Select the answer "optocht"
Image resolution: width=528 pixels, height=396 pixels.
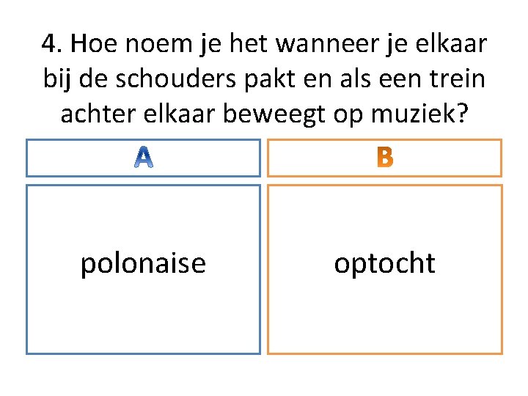coord(384,263)
